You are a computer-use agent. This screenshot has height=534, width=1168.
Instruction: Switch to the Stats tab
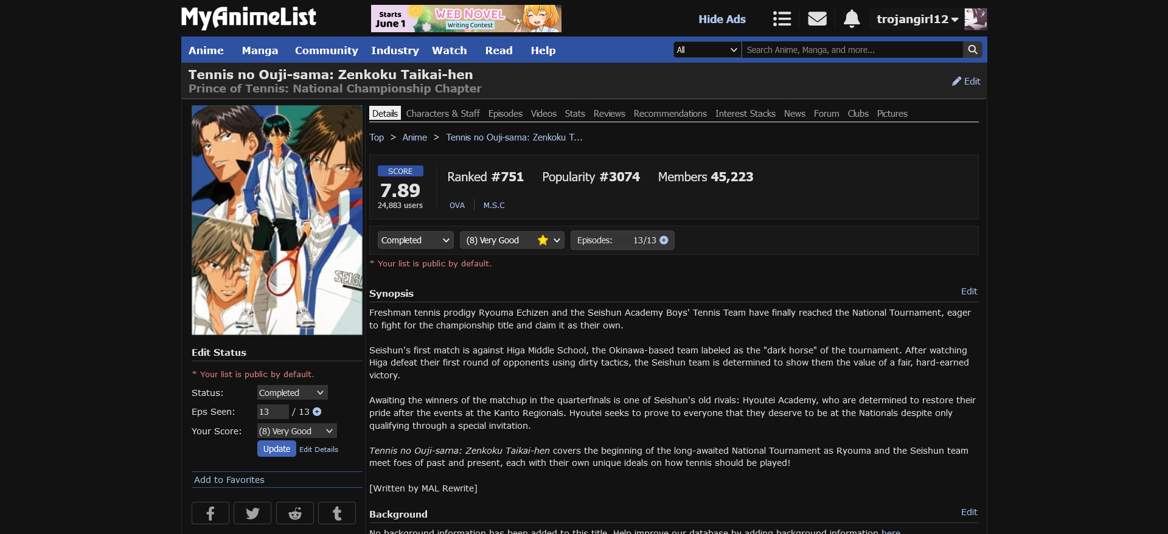575,114
